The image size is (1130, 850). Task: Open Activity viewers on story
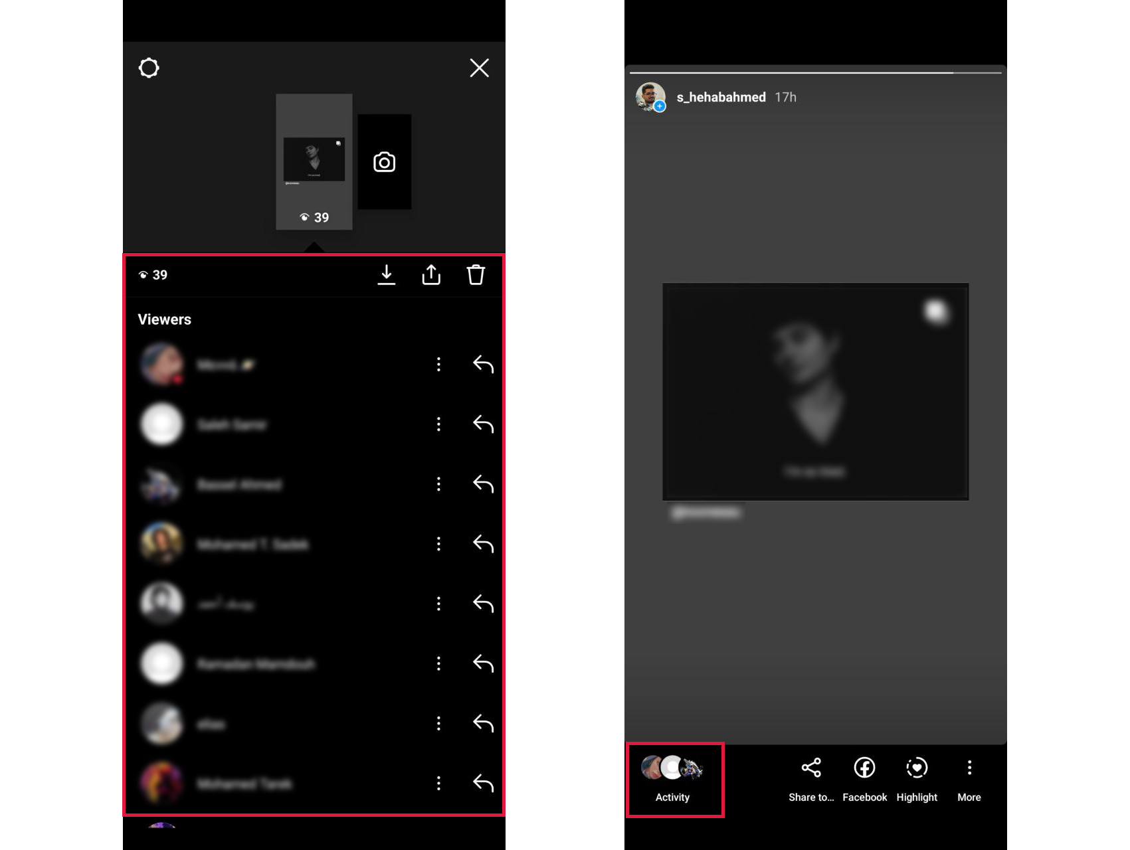click(672, 779)
